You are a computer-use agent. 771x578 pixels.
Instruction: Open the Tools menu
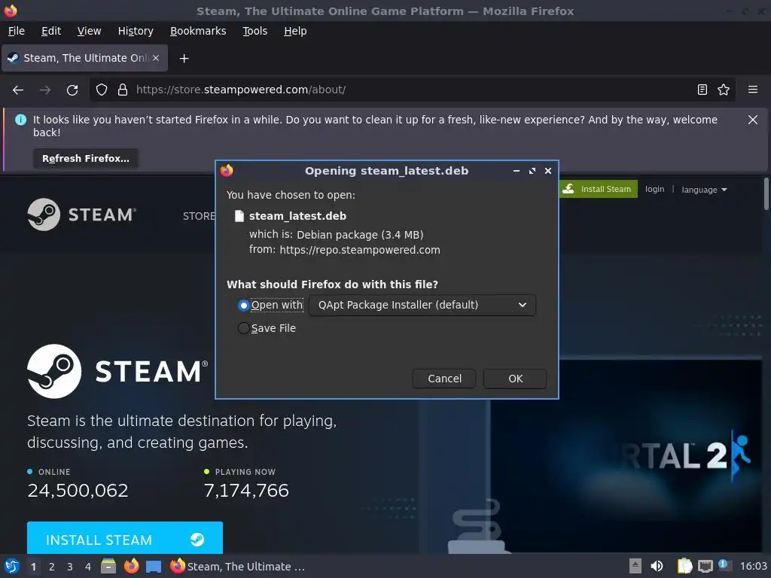click(254, 31)
